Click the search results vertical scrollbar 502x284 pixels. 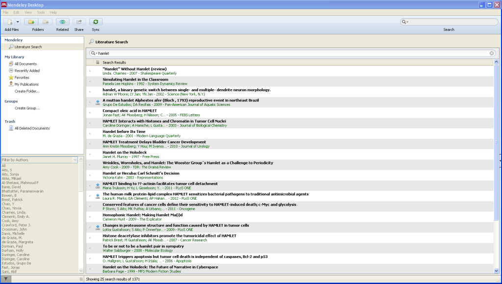coord(496,147)
